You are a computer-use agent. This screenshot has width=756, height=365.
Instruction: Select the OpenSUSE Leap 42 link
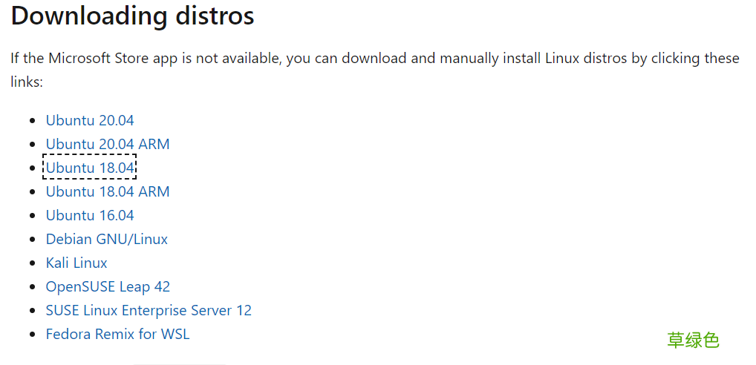(x=108, y=286)
